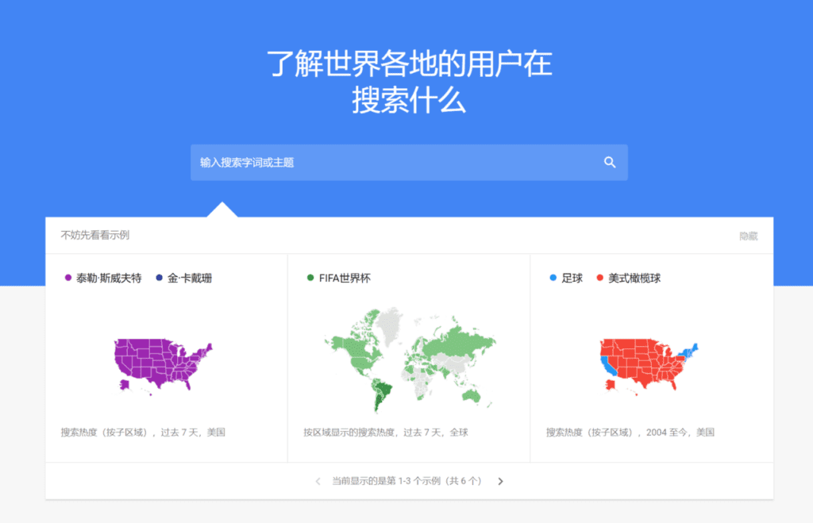This screenshot has height=523, width=813.
Task: Open the green world map example
Action: 409,357
